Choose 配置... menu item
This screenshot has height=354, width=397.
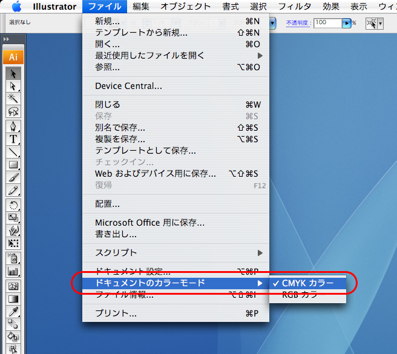[176, 204]
